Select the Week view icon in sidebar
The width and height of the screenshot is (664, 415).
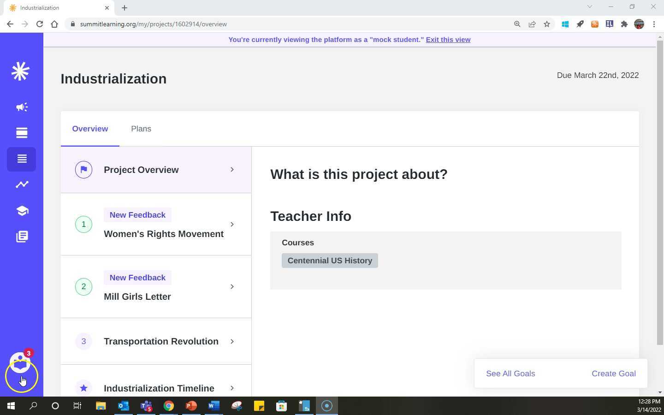click(21, 133)
